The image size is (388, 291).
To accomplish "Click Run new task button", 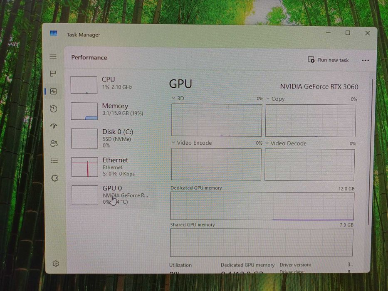I will point(329,59).
